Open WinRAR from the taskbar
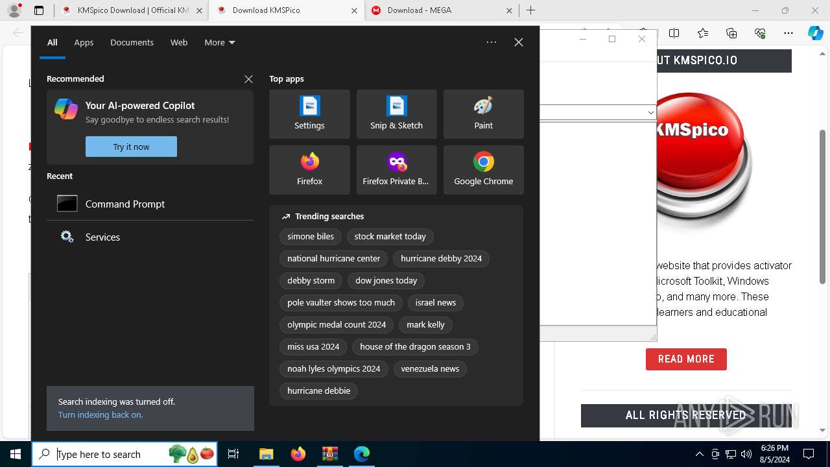The width and height of the screenshot is (830, 467). [x=329, y=454]
